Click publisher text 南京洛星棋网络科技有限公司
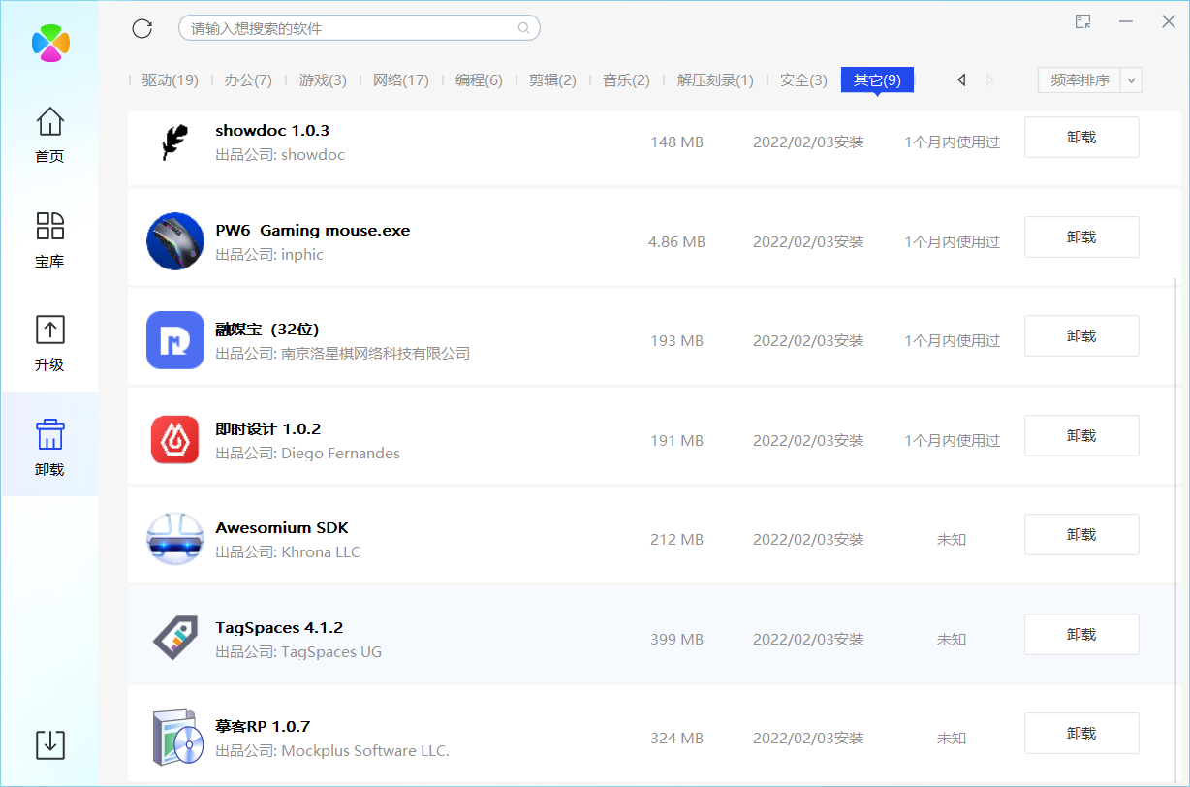The width and height of the screenshot is (1190, 787). (376, 354)
